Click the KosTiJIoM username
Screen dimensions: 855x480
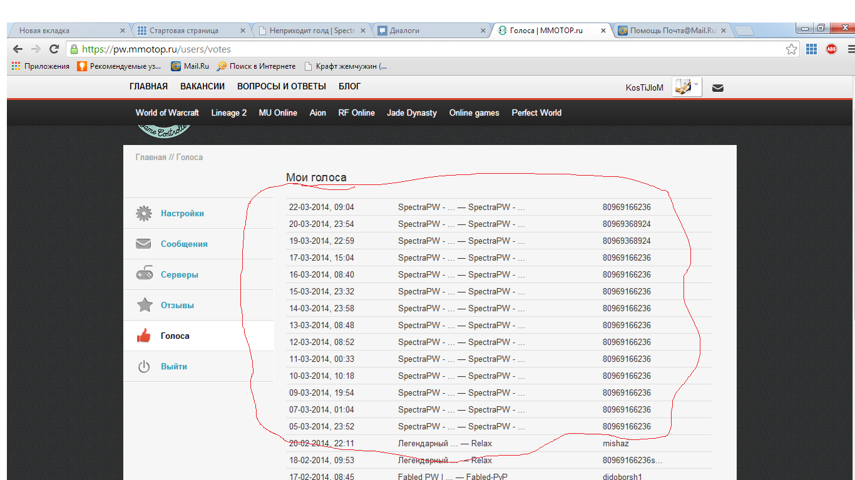(644, 88)
